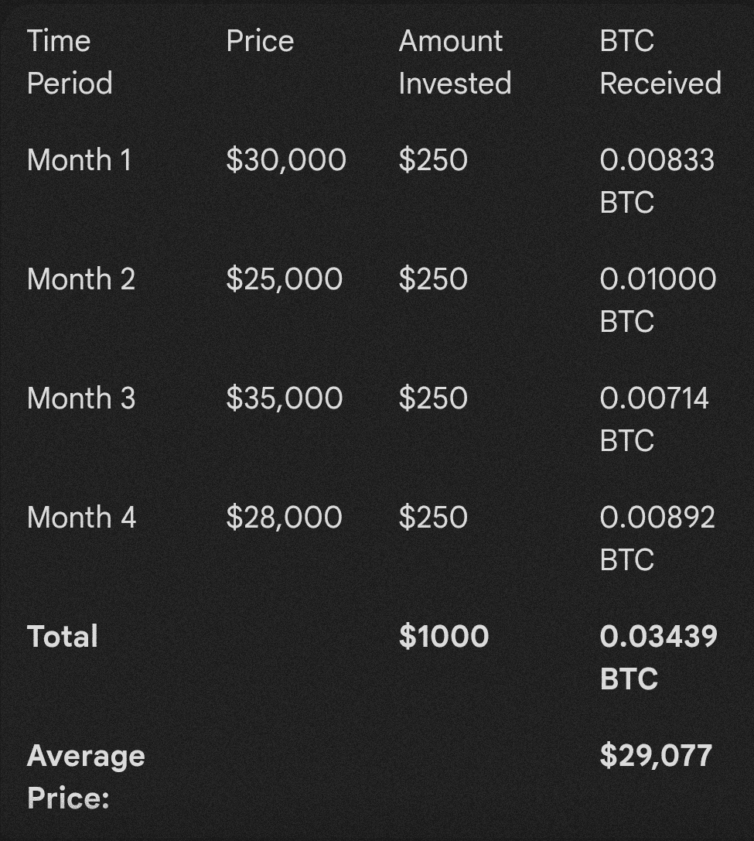Select the 0.01000 BTC value
This screenshot has height=841, width=754.
(x=657, y=300)
